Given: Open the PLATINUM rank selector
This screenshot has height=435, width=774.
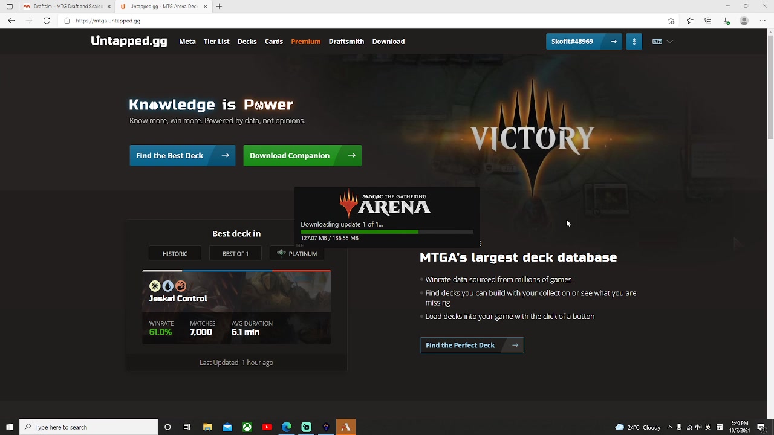Looking at the screenshot, I should coord(297,254).
